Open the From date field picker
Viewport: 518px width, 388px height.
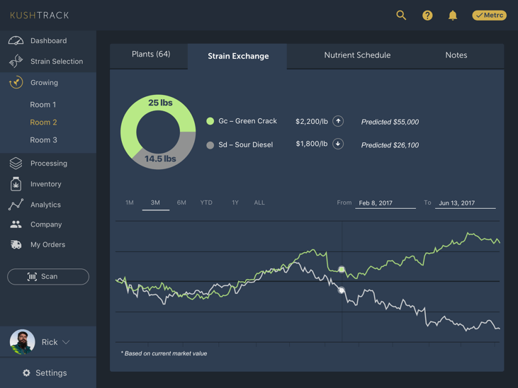coord(385,203)
